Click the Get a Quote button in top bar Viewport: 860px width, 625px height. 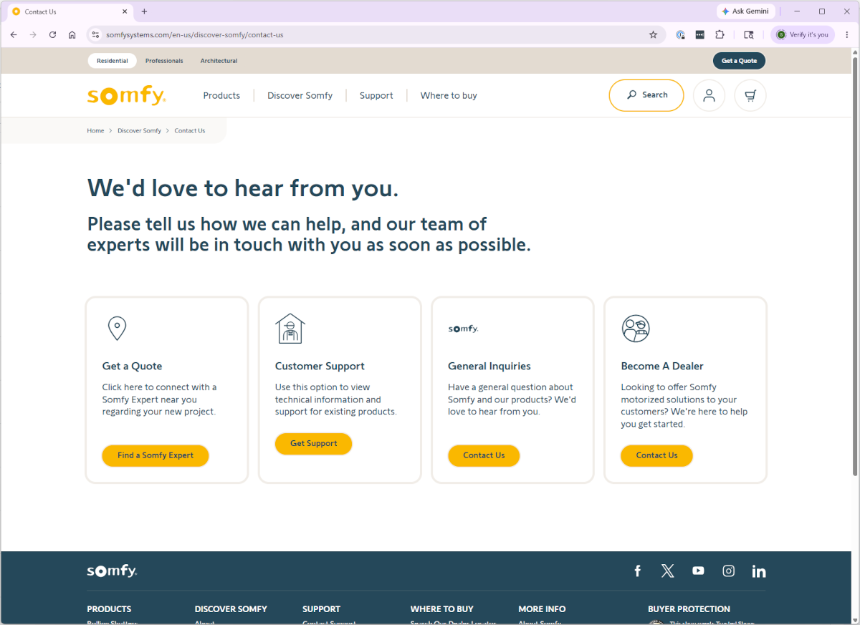coord(739,61)
